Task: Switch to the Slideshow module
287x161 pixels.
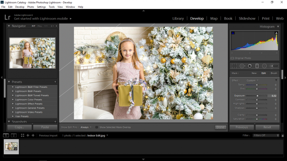Action: pyautogui.click(x=247, y=18)
